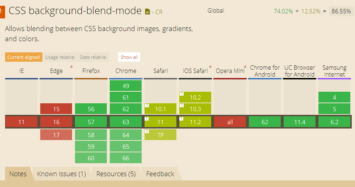Image resolution: width=355 pixels, height=187 pixels.
Task: Click the specification document icon beside title
Action: click(x=147, y=12)
